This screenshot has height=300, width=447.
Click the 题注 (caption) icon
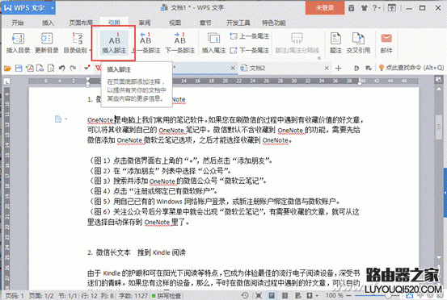(335, 39)
